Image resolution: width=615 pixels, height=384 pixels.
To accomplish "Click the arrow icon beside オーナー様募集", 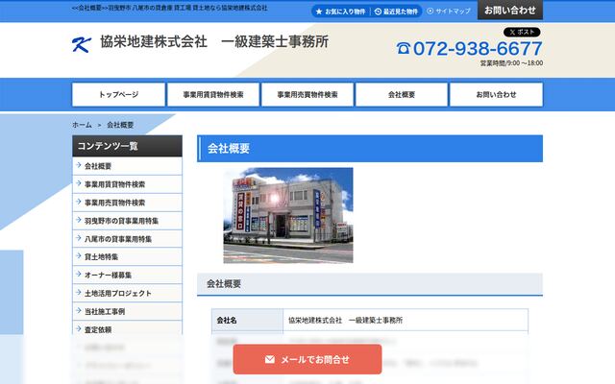I will (79, 275).
